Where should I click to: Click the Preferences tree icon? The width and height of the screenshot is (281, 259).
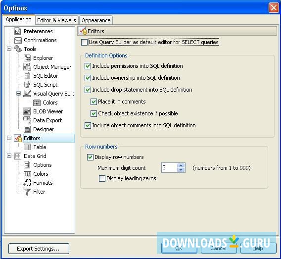click(18, 31)
